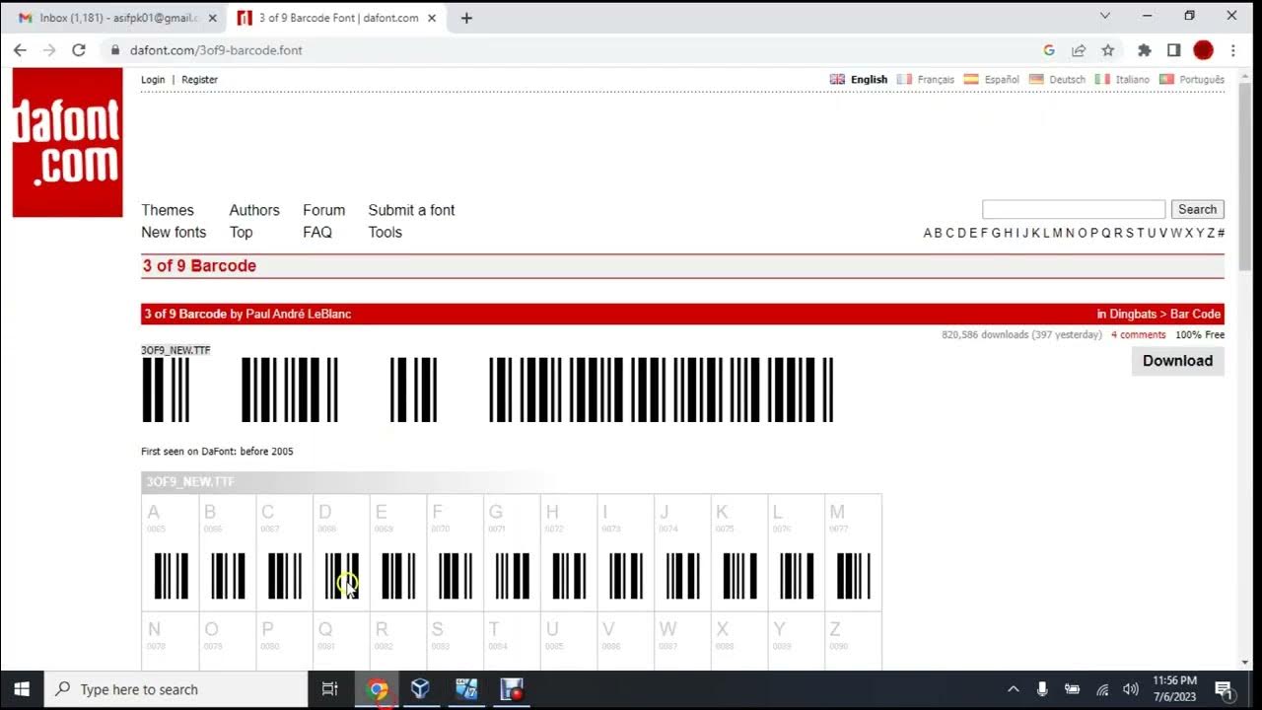Click the barcode glyph for letter D

342,576
